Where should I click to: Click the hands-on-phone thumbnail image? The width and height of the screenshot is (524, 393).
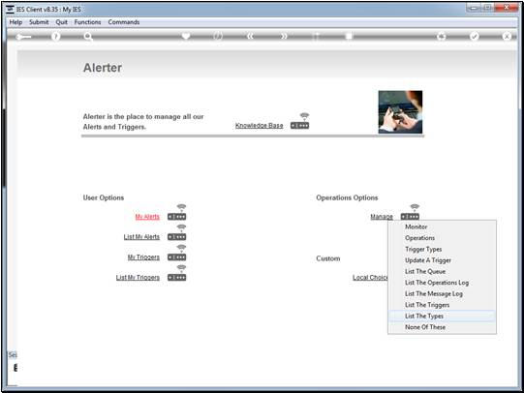pyautogui.click(x=400, y=112)
